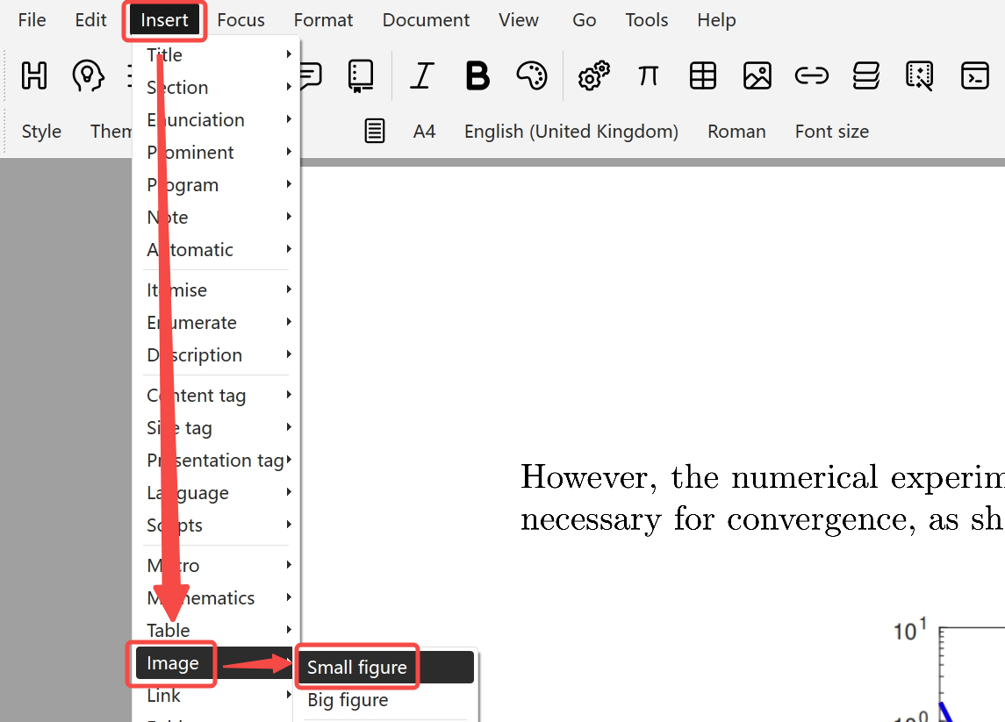1005x722 pixels.
Task: Choose Small figure from the submenu
Action: [386, 668]
